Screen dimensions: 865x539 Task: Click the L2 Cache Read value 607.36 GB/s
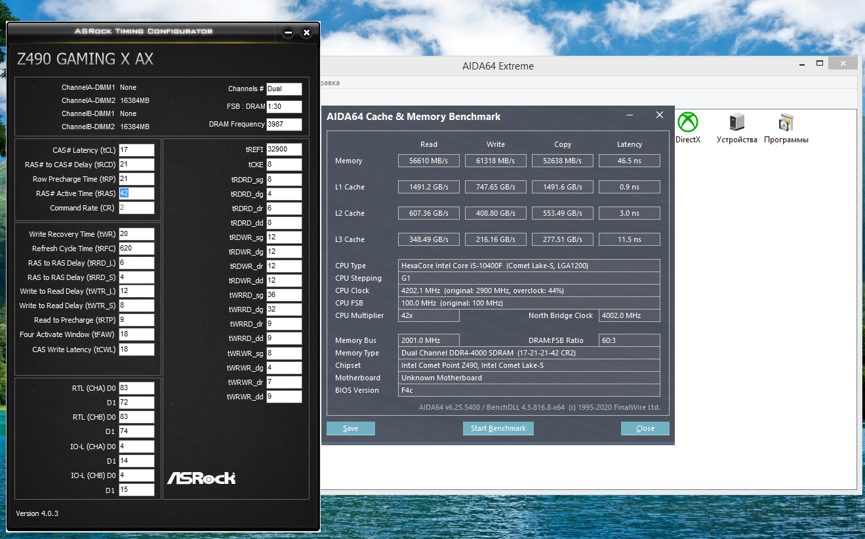tap(429, 213)
